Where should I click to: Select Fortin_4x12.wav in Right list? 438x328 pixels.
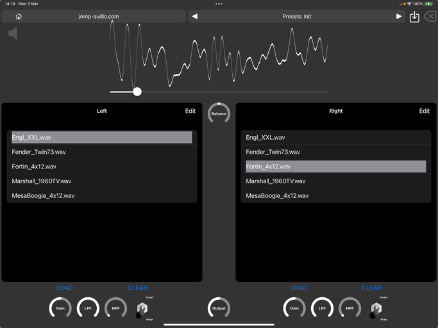tap(336, 167)
